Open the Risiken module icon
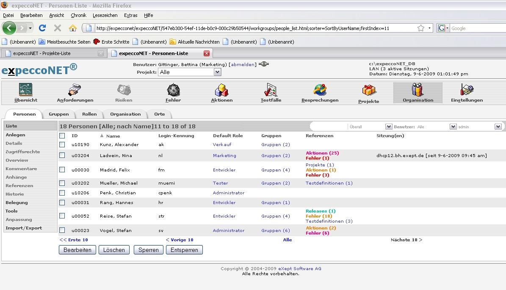Viewport: 506px width, 290px height. (x=124, y=90)
